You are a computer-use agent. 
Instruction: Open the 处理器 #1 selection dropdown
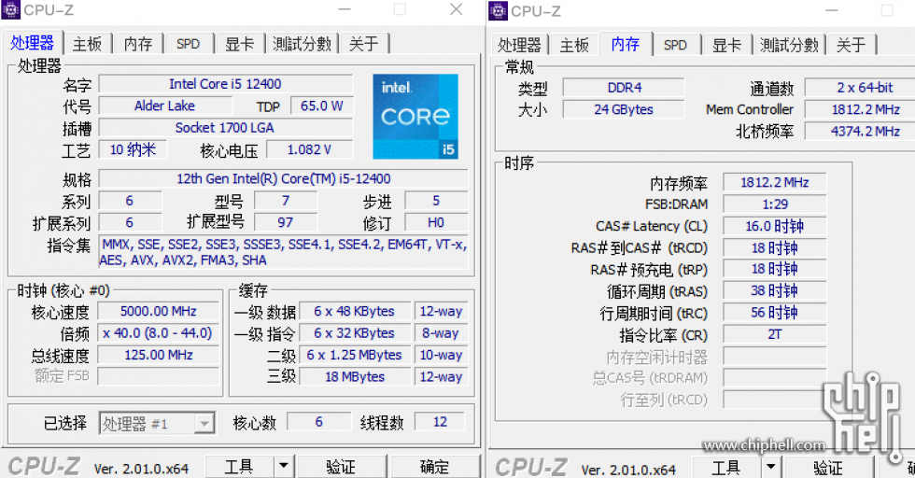(x=157, y=423)
